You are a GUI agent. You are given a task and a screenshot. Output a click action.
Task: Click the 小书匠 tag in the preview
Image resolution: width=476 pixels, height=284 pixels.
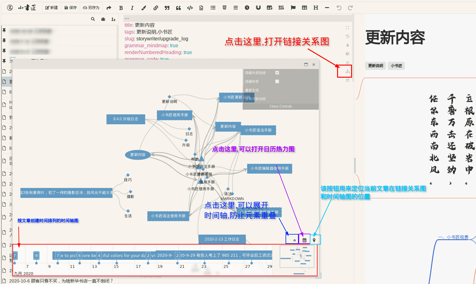click(396, 66)
